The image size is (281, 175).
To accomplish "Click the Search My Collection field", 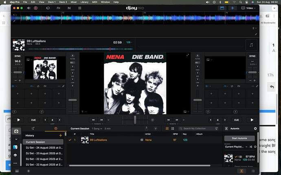I will 198,129.
